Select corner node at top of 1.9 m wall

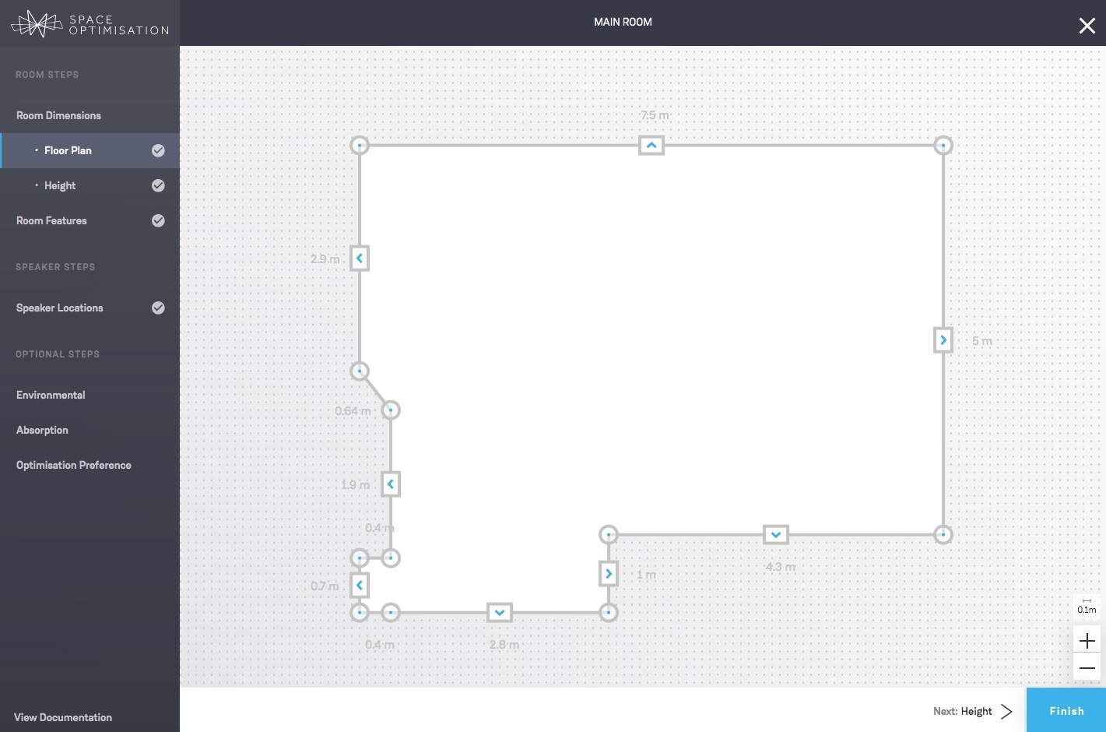[x=391, y=410]
